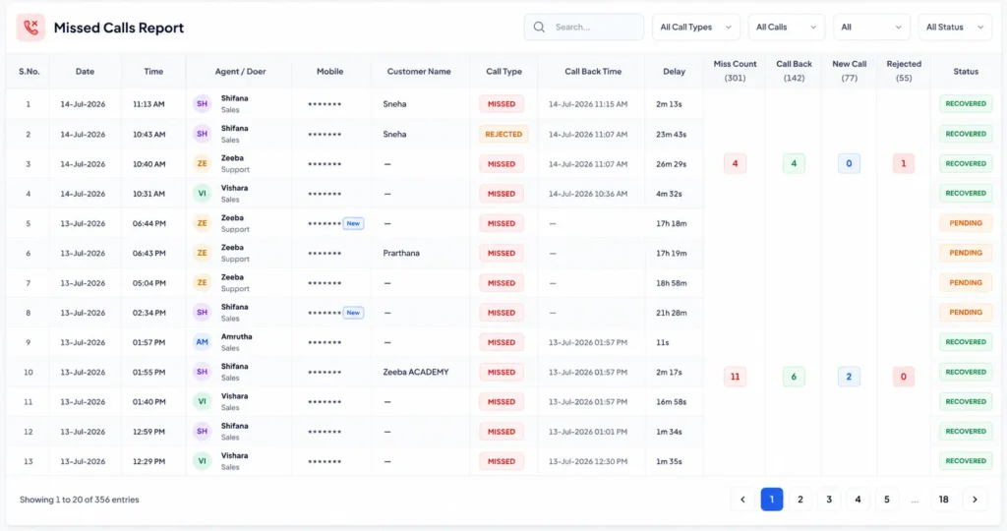This screenshot has height=531, width=1007.
Task: Select page 5 in pagination
Action: [886, 499]
